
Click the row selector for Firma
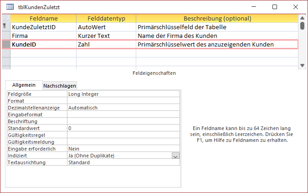(6, 36)
